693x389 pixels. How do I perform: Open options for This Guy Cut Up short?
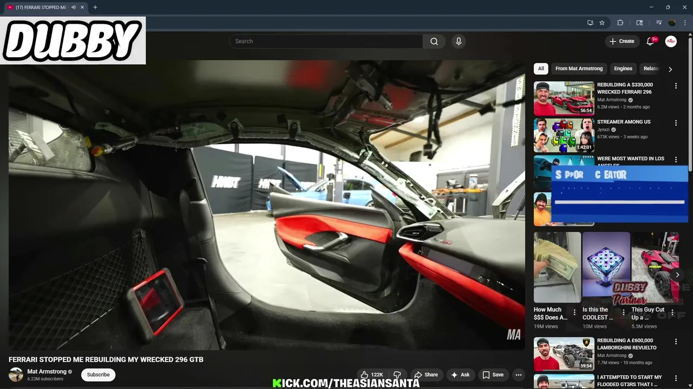[x=672, y=313]
